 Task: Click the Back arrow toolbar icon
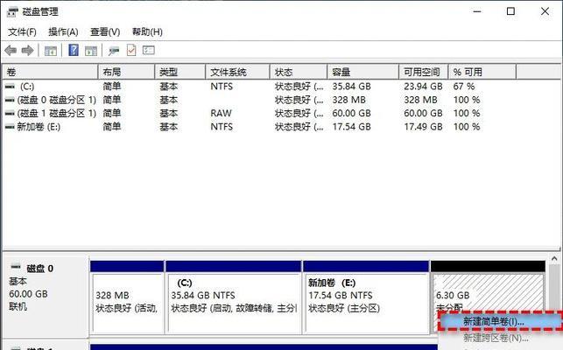coord(11,50)
